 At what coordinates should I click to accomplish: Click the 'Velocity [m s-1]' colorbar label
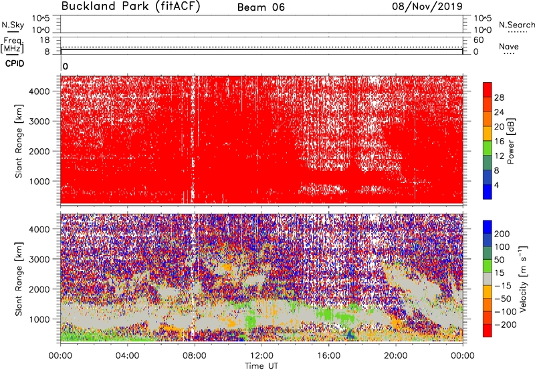523,279
